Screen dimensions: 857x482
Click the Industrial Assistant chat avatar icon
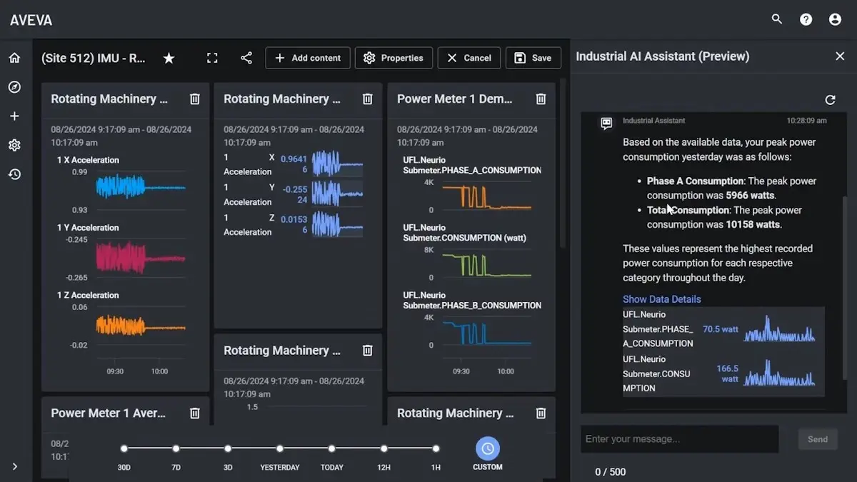tap(606, 124)
